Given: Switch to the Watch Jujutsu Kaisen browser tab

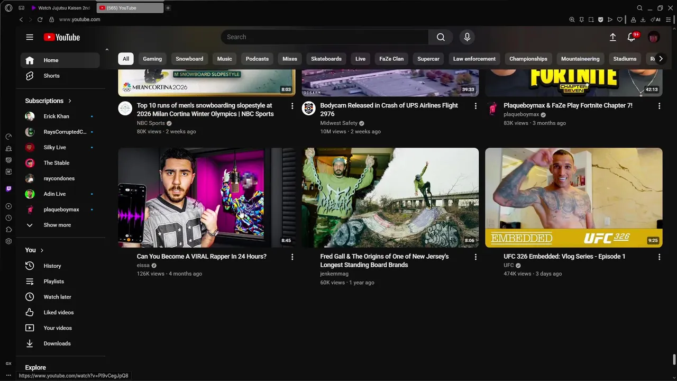Looking at the screenshot, I should coord(62,8).
